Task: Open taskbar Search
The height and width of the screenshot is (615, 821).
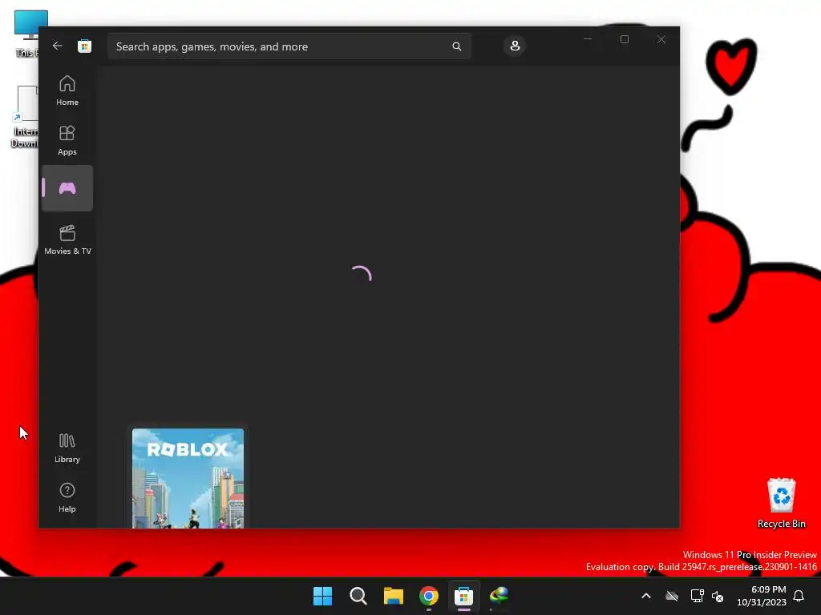Action: coord(358,596)
